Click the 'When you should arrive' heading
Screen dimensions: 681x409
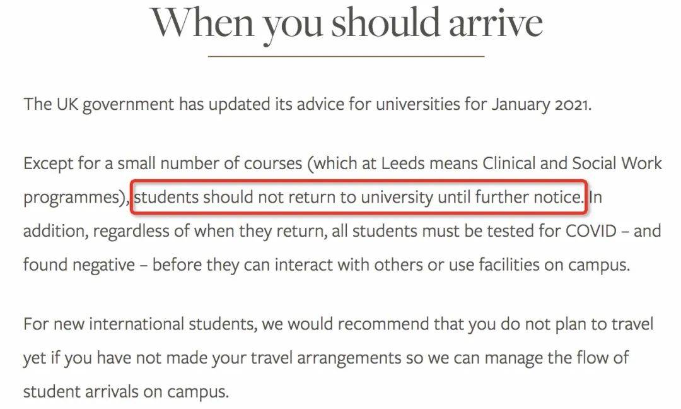(346, 24)
